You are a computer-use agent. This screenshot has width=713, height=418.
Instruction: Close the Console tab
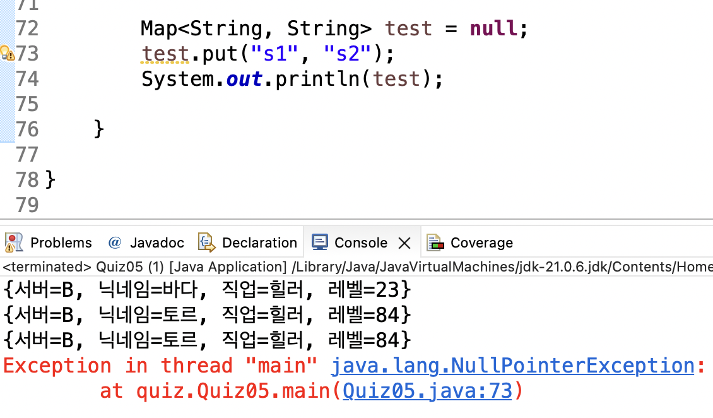point(405,243)
